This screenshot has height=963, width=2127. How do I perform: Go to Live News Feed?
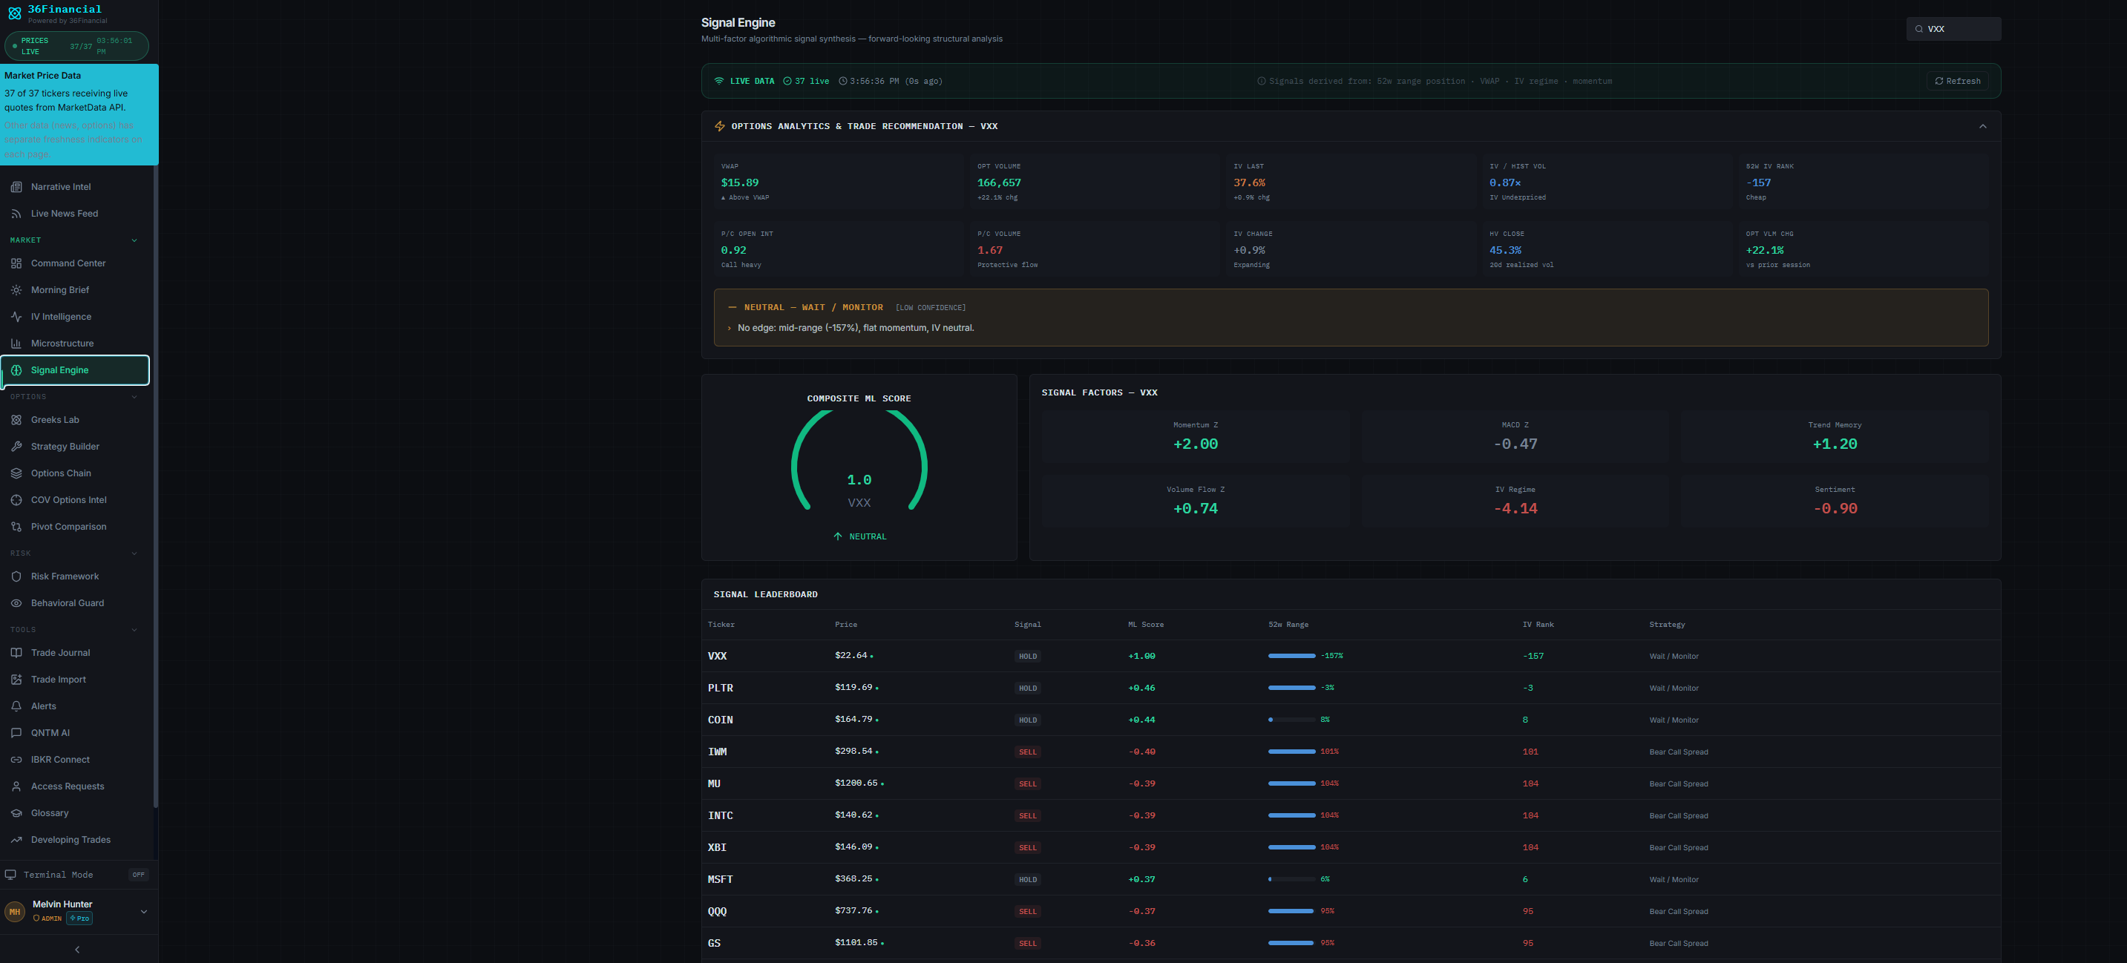click(x=75, y=214)
